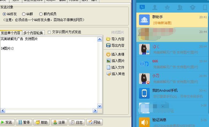Click vertical scrollbar track of message editor
The height and width of the screenshot is (127, 209).
click(100, 72)
